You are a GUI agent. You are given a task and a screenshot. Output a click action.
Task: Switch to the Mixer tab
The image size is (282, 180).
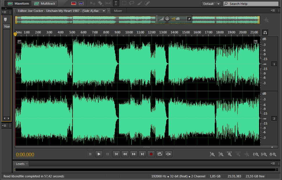tap(118, 11)
